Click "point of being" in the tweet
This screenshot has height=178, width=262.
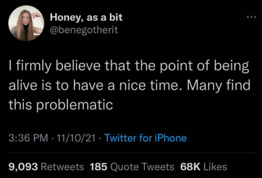click(204, 65)
